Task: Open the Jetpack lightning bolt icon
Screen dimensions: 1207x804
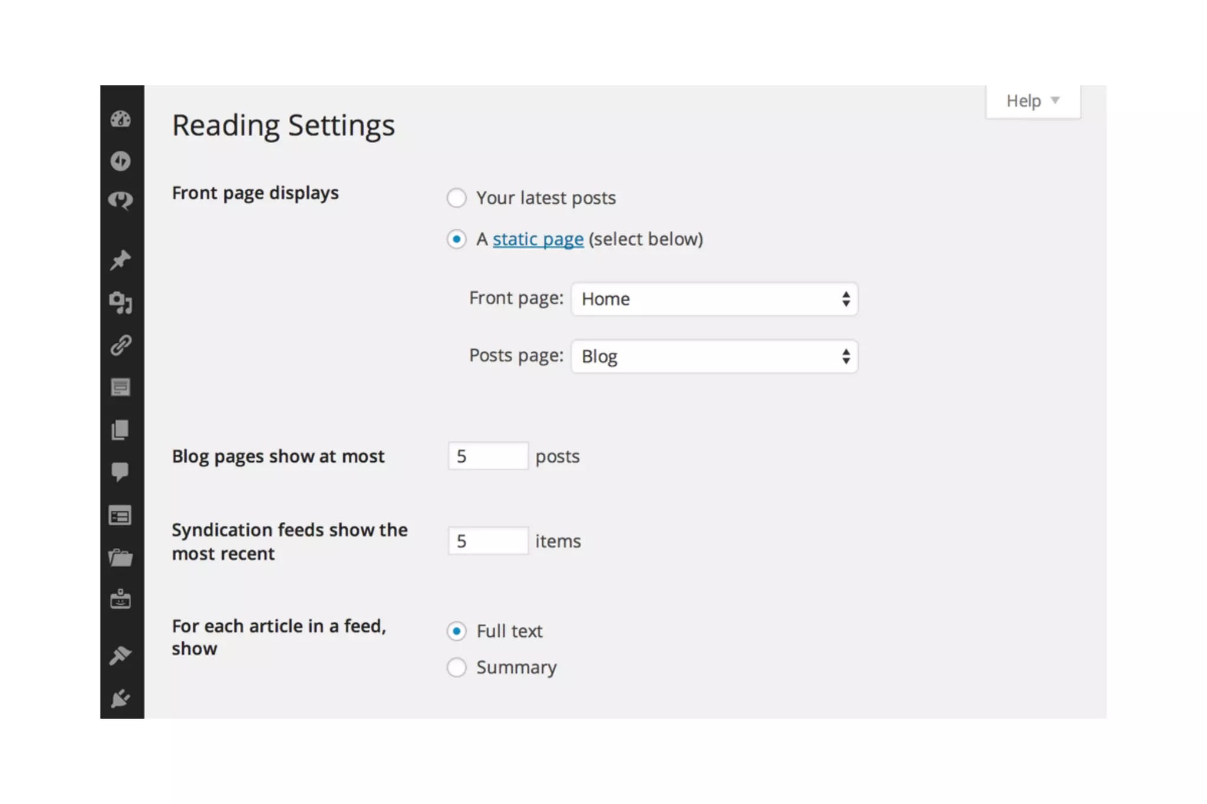Action: 121,161
